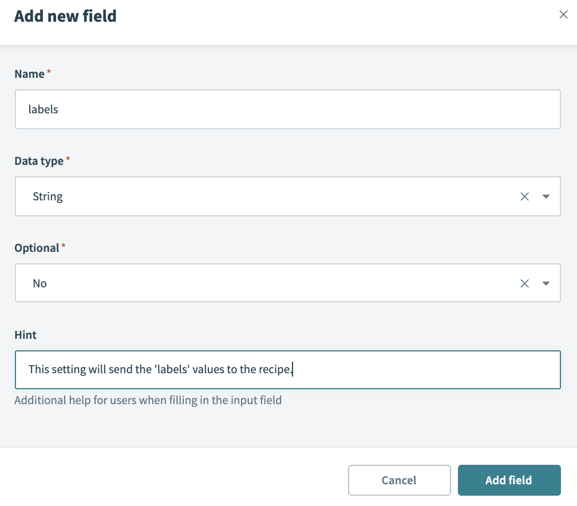The height and width of the screenshot is (506, 577).
Task: Clear the Data type selection
Action: [524, 196]
